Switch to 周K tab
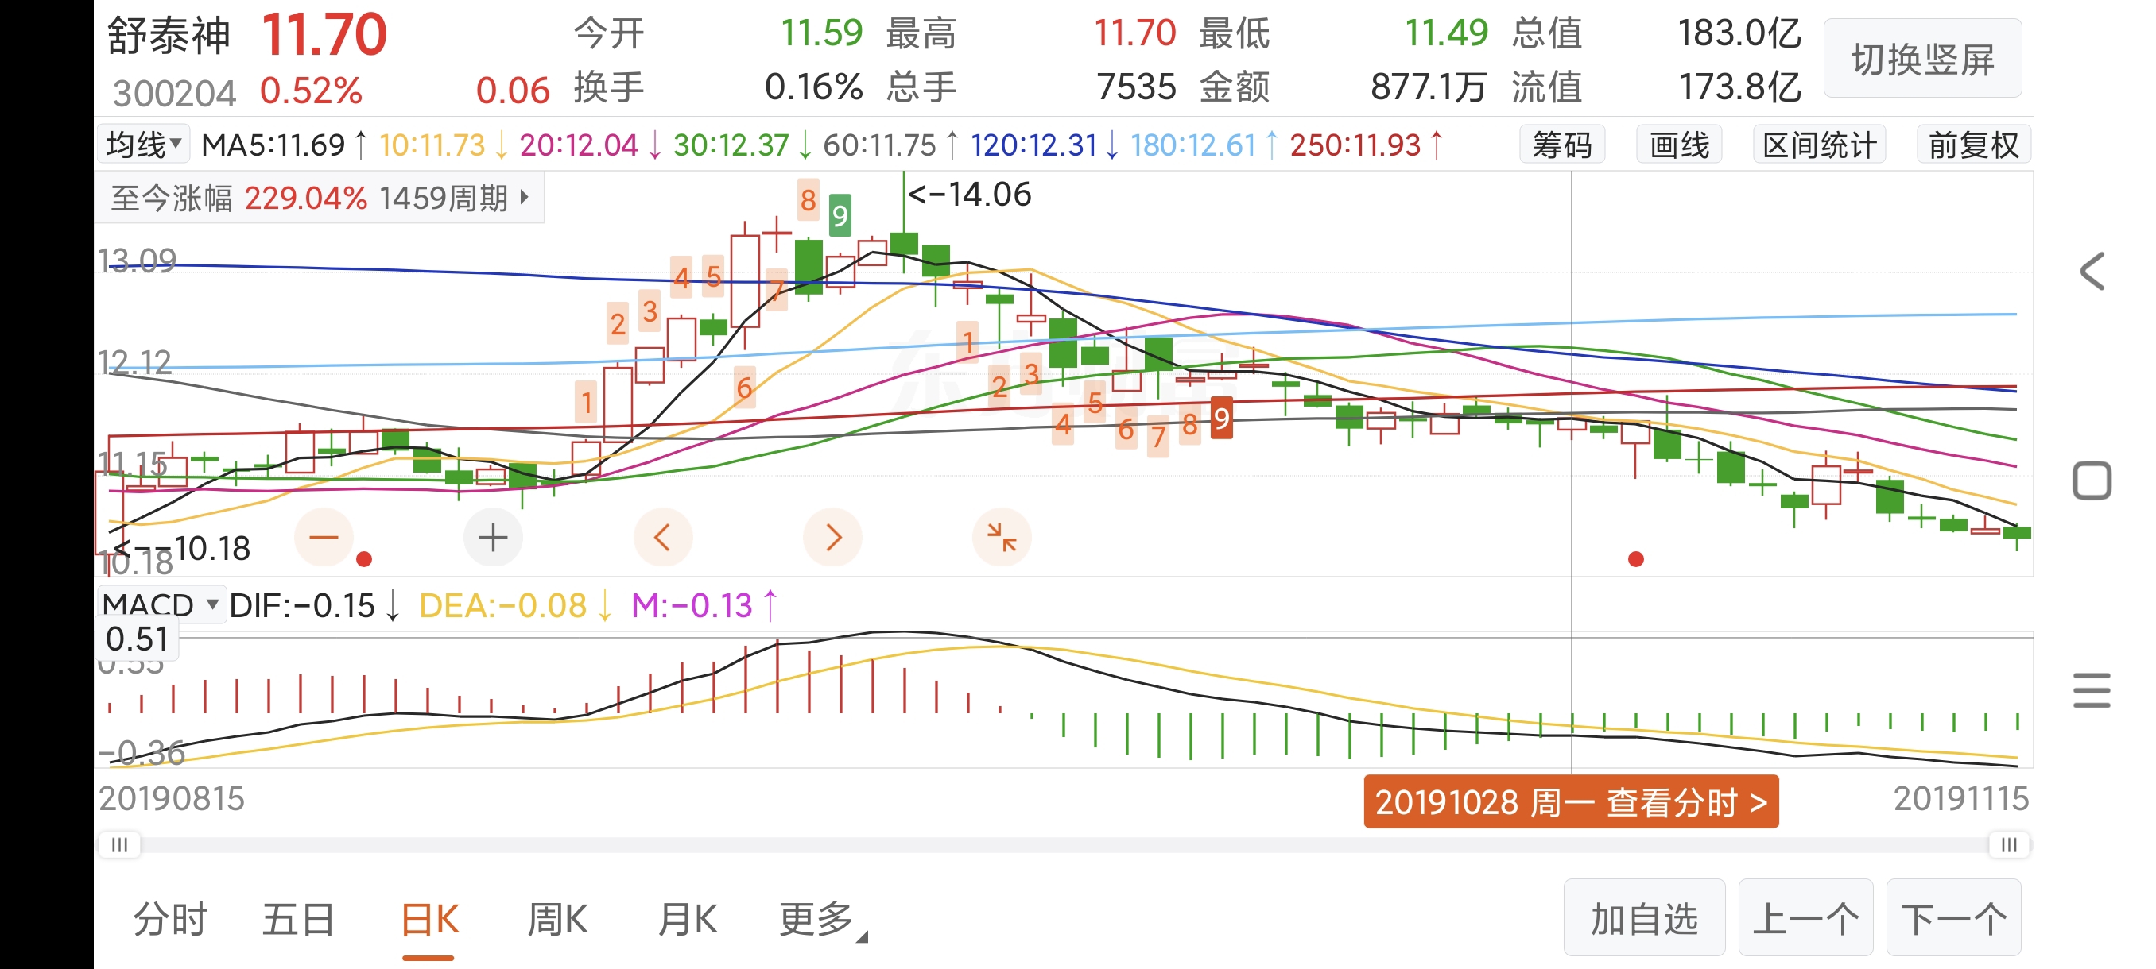Screen dimensions: 2156x969 [557, 920]
